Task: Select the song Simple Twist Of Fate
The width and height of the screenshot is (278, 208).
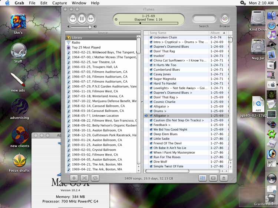Action: pyautogui.click(x=168, y=166)
